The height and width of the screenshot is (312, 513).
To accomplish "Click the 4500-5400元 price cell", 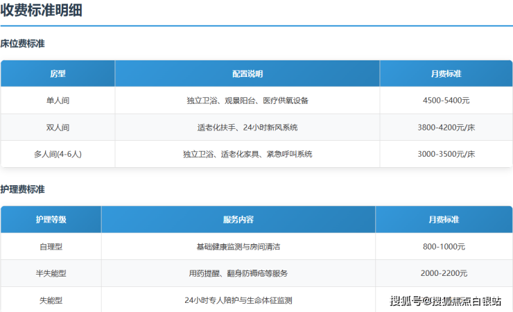I will click(446, 101).
